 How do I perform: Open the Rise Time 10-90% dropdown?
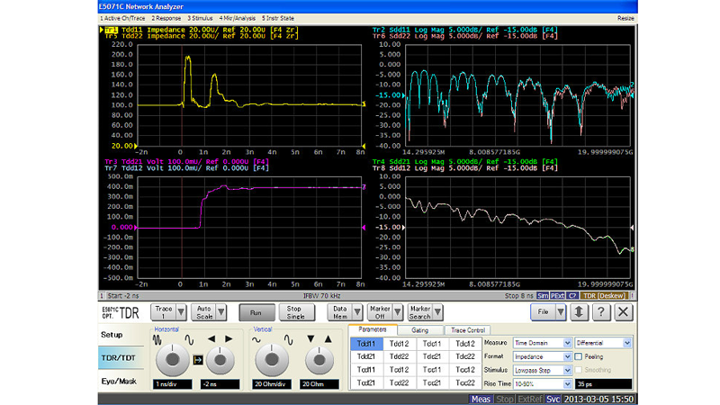[x=567, y=383]
